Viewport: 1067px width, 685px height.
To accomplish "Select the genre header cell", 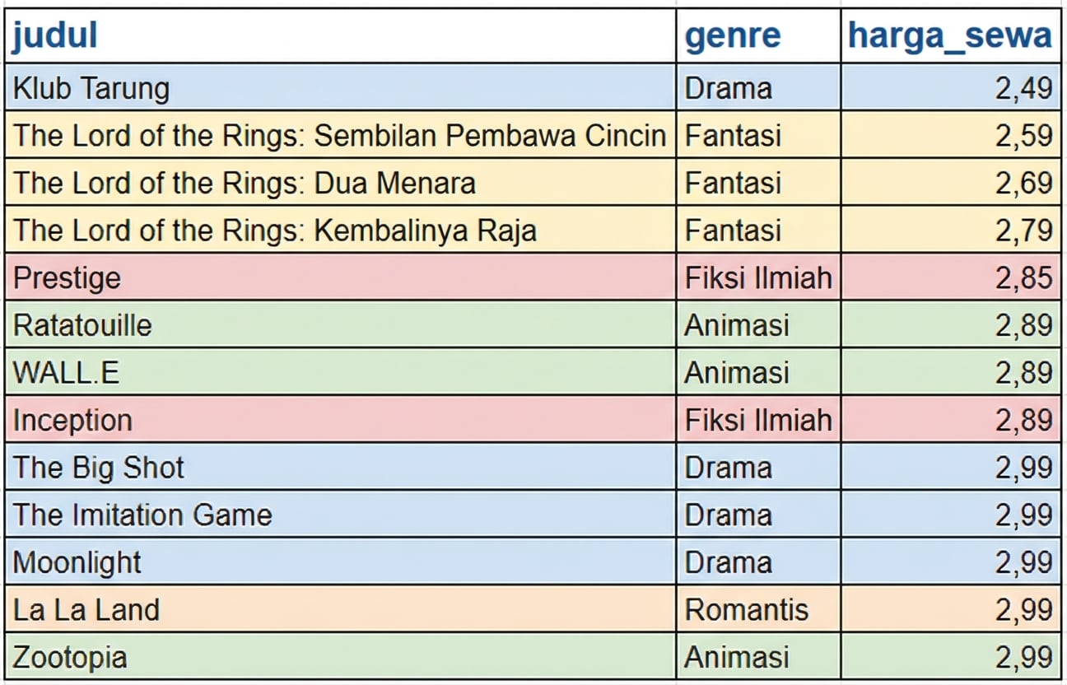I will [733, 36].
